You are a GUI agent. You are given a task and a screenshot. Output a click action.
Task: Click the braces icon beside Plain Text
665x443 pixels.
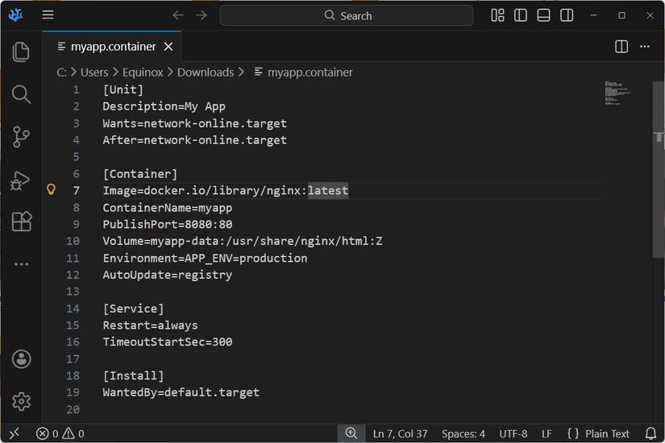pyautogui.click(x=573, y=433)
